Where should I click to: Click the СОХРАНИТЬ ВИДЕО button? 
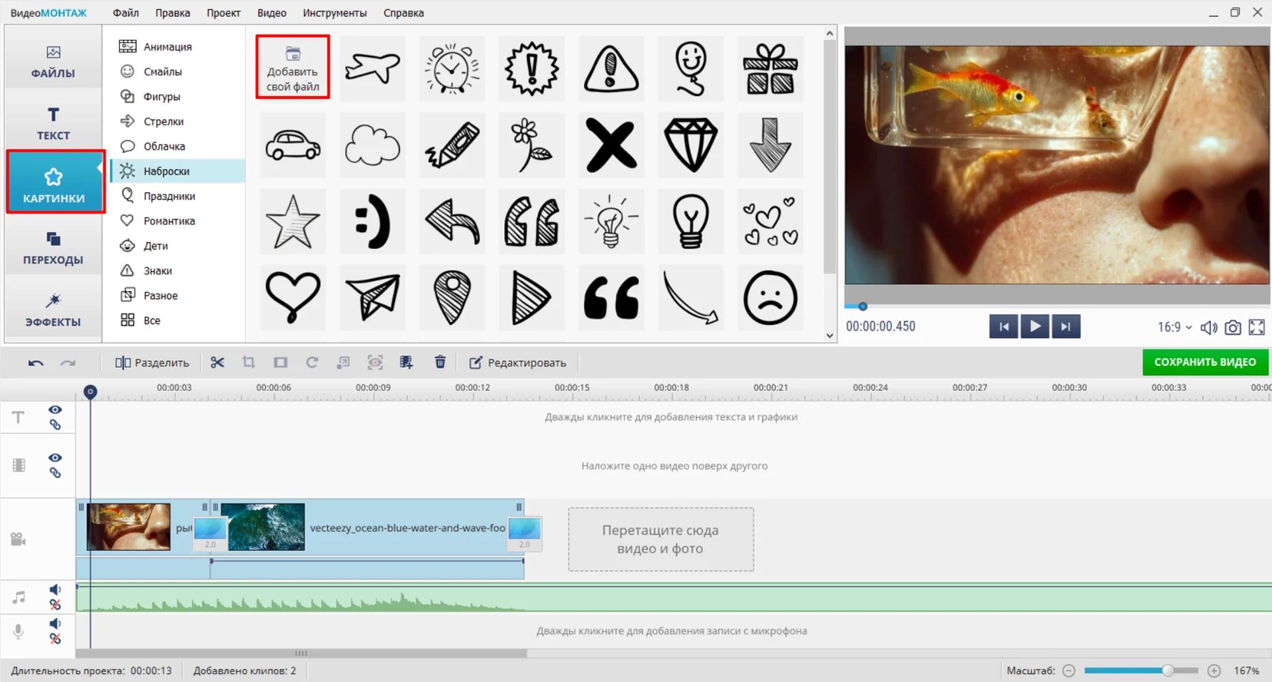pos(1204,362)
